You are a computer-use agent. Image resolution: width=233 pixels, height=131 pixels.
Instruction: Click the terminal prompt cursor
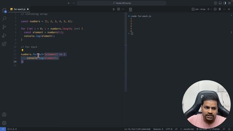(132, 33)
